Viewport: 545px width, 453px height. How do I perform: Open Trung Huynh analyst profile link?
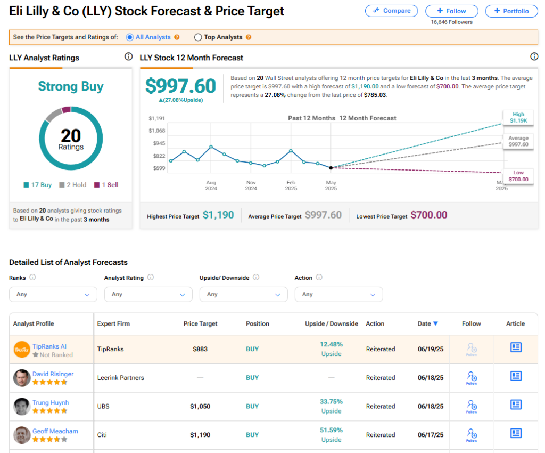[51, 402]
